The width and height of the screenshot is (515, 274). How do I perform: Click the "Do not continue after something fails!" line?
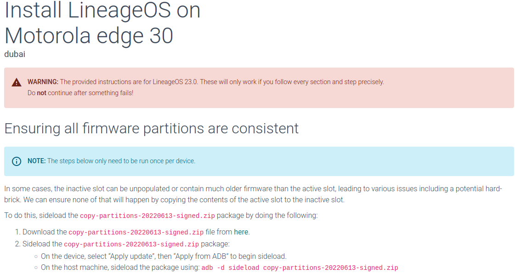[x=80, y=93]
